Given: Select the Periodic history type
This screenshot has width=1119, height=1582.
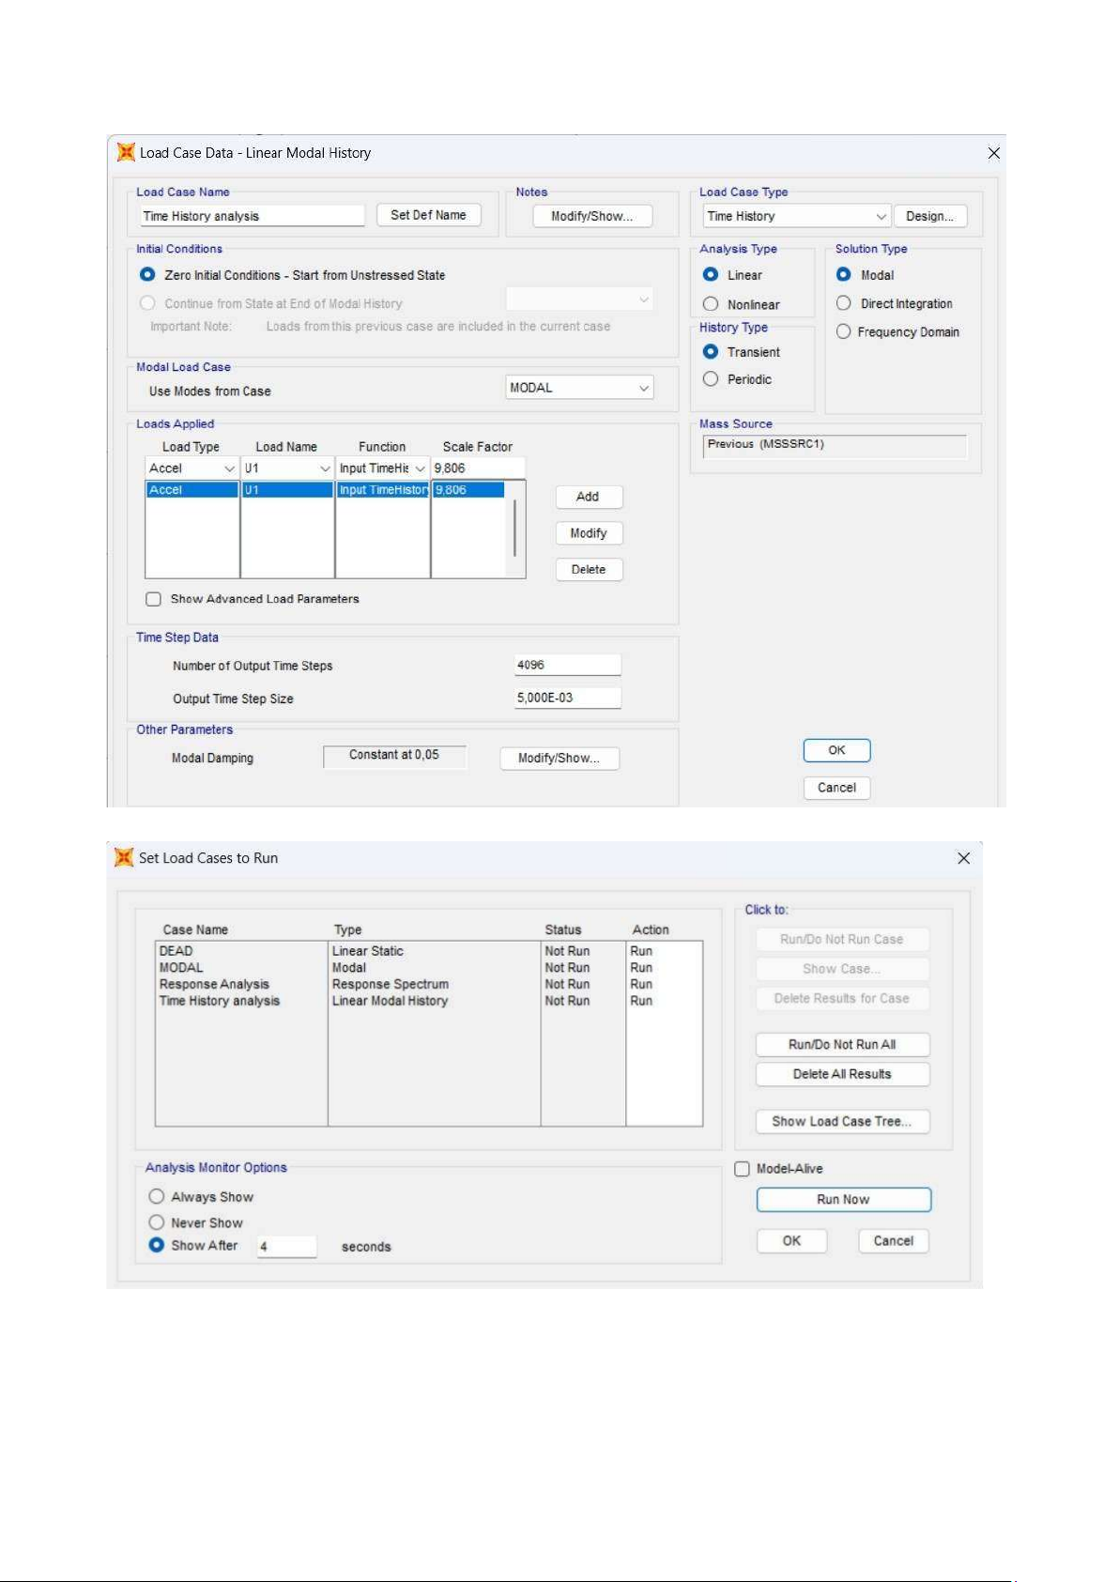Looking at the screenshot, I should [711, 379].
